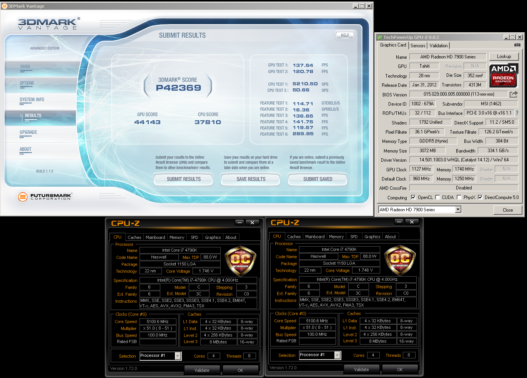Open Options section in 3DMark sidebar
Image resolution: width=527 pixels, height=378 pixels.
tap(40, 85)
